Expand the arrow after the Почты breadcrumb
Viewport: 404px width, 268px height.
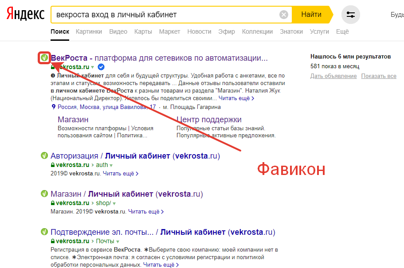(118, 242)
